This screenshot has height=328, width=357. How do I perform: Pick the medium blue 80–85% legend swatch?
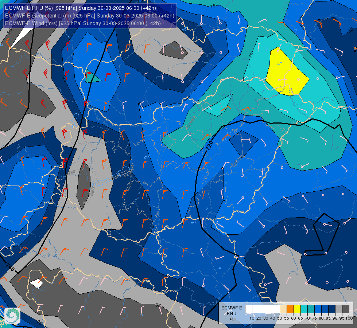pyautogui.click(x=325, y=309)
